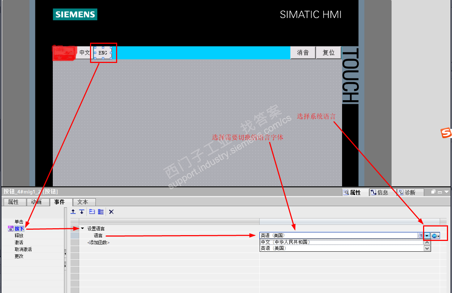
Task: Click the cyan title bar on HMI screen
Action: coord(201,53)
